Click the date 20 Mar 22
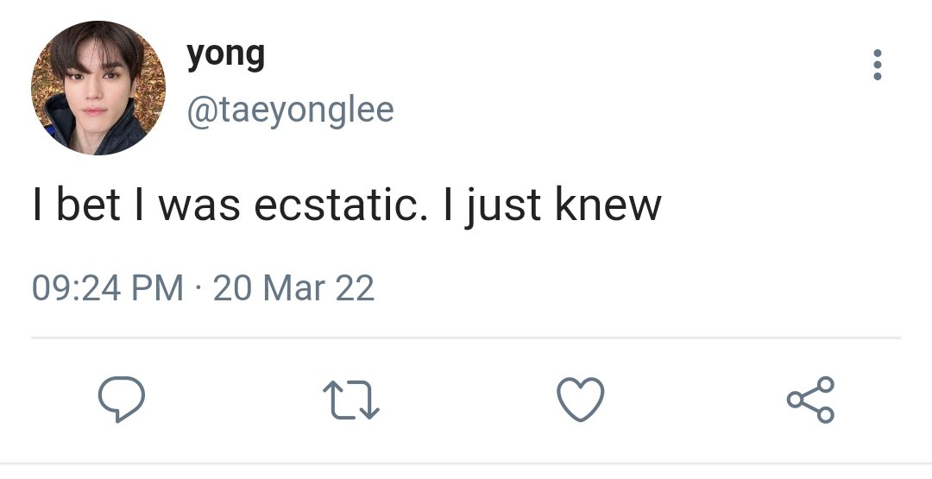The image size is (932, 479). coord(293,287)
